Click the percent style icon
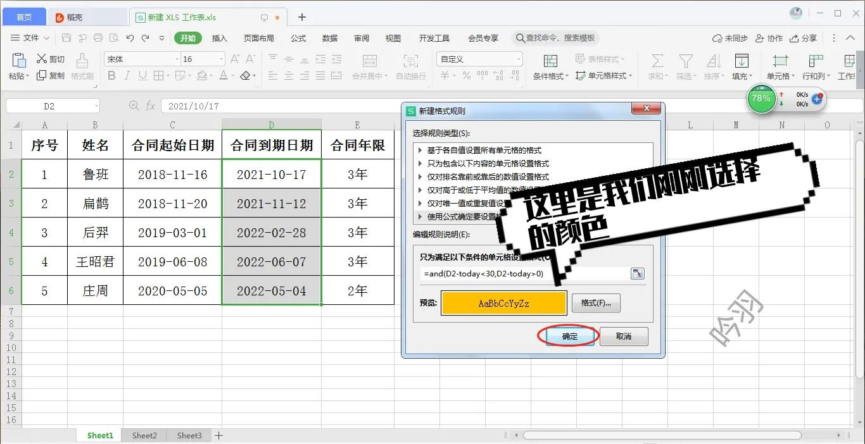This screenshot has width=865, height=444. [x=466, y=75]
